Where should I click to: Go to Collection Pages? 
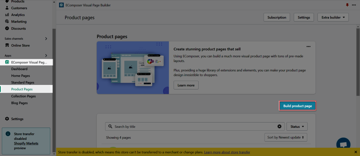24,96
